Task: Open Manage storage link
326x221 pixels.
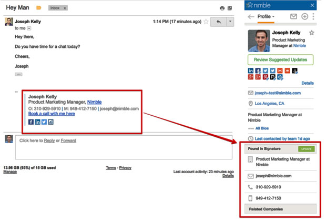Action: 10,172
